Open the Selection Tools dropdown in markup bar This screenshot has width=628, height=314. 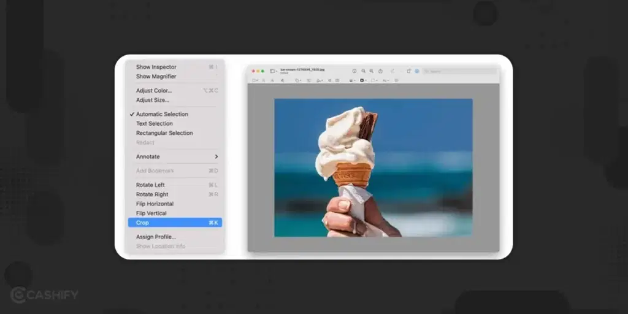pyautogui.click(x=255, y=80)
